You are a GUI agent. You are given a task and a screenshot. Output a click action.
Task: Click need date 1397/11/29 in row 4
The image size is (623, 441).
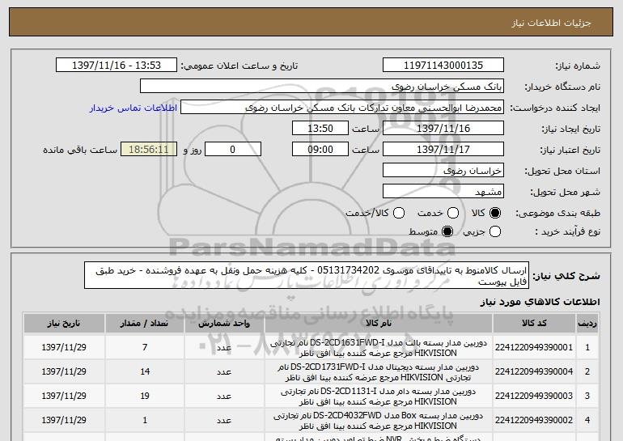(64, 420)
